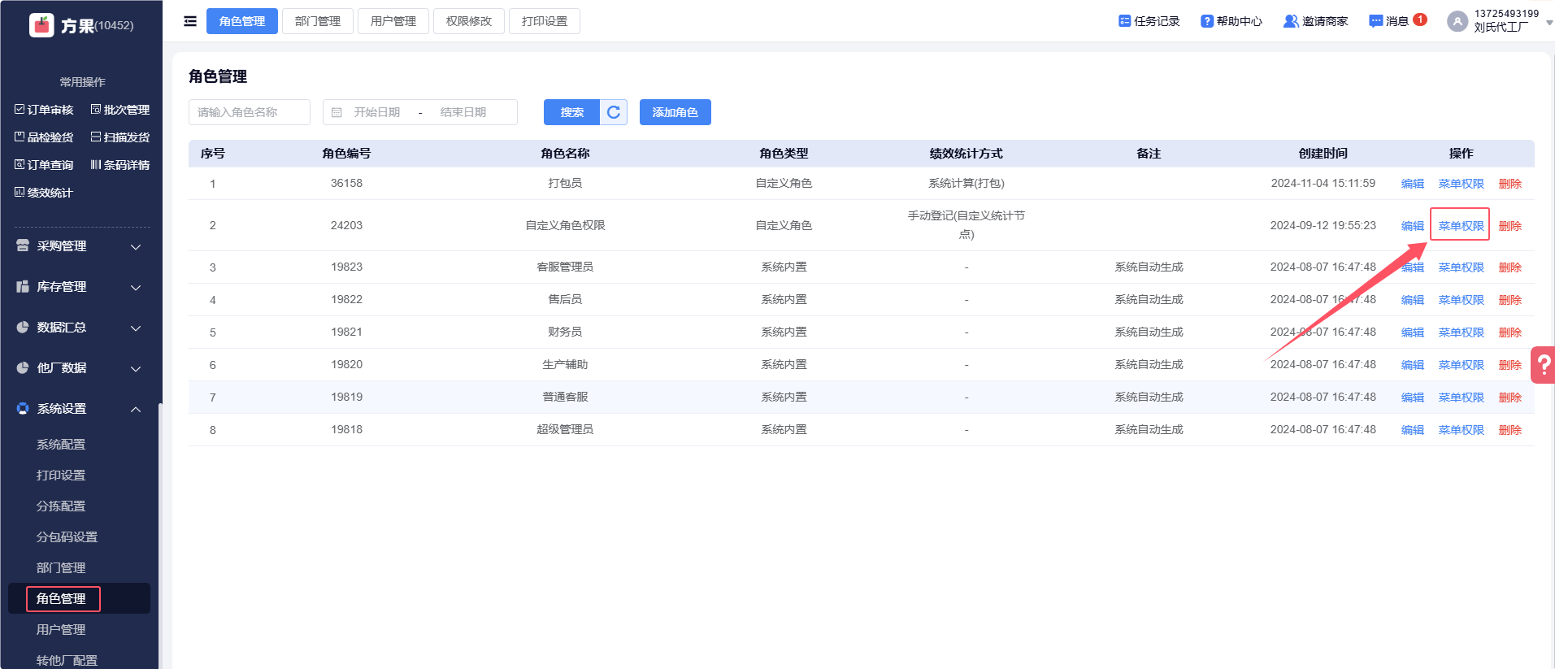Click the hamburger menu collapse icon
The image size is (1555, 669).
click(190, 21)
